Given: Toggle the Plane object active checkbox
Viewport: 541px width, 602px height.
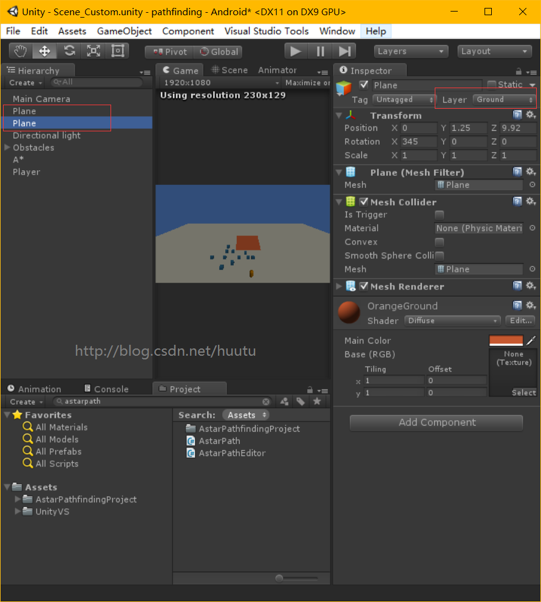Looking at the screenshot, I should pyautogui.click(x=364, y=85).
